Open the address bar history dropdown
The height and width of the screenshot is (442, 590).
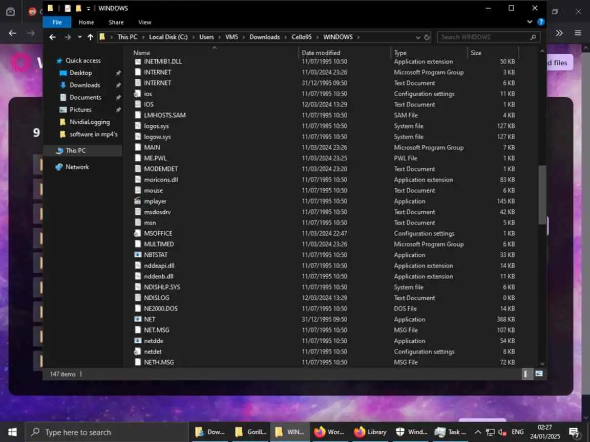click(x=418, y=37)
